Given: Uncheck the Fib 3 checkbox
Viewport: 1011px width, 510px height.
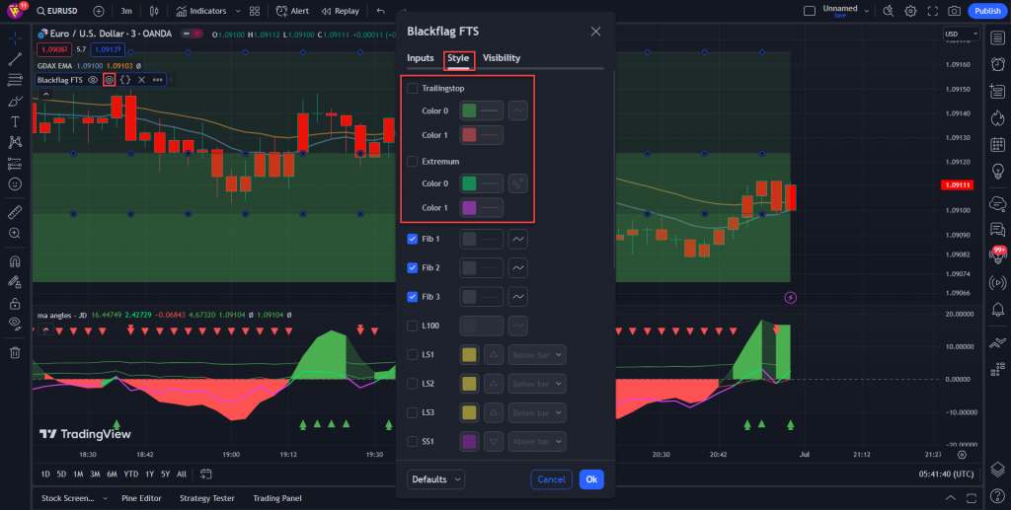Looking at the screenshot, I should (412, 297).
